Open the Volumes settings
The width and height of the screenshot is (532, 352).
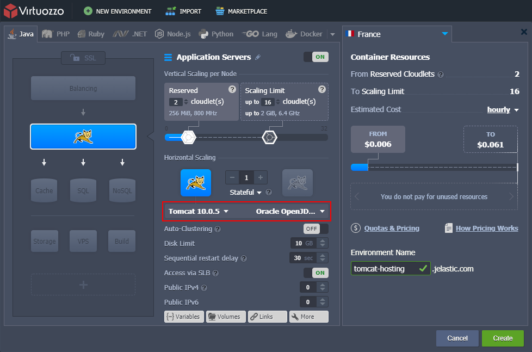[226, 316]
